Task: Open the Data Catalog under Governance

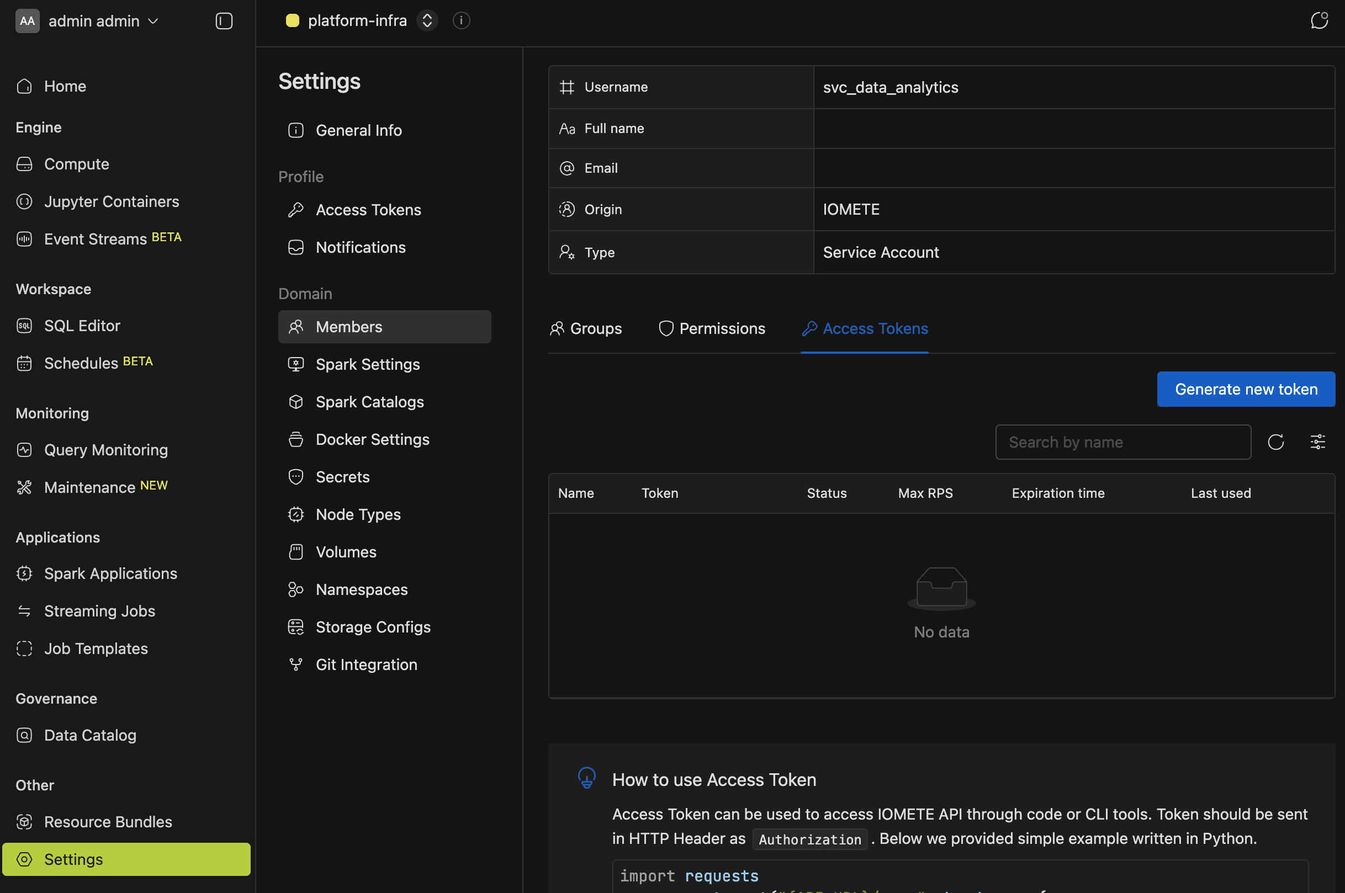Action: click(90, 735)
